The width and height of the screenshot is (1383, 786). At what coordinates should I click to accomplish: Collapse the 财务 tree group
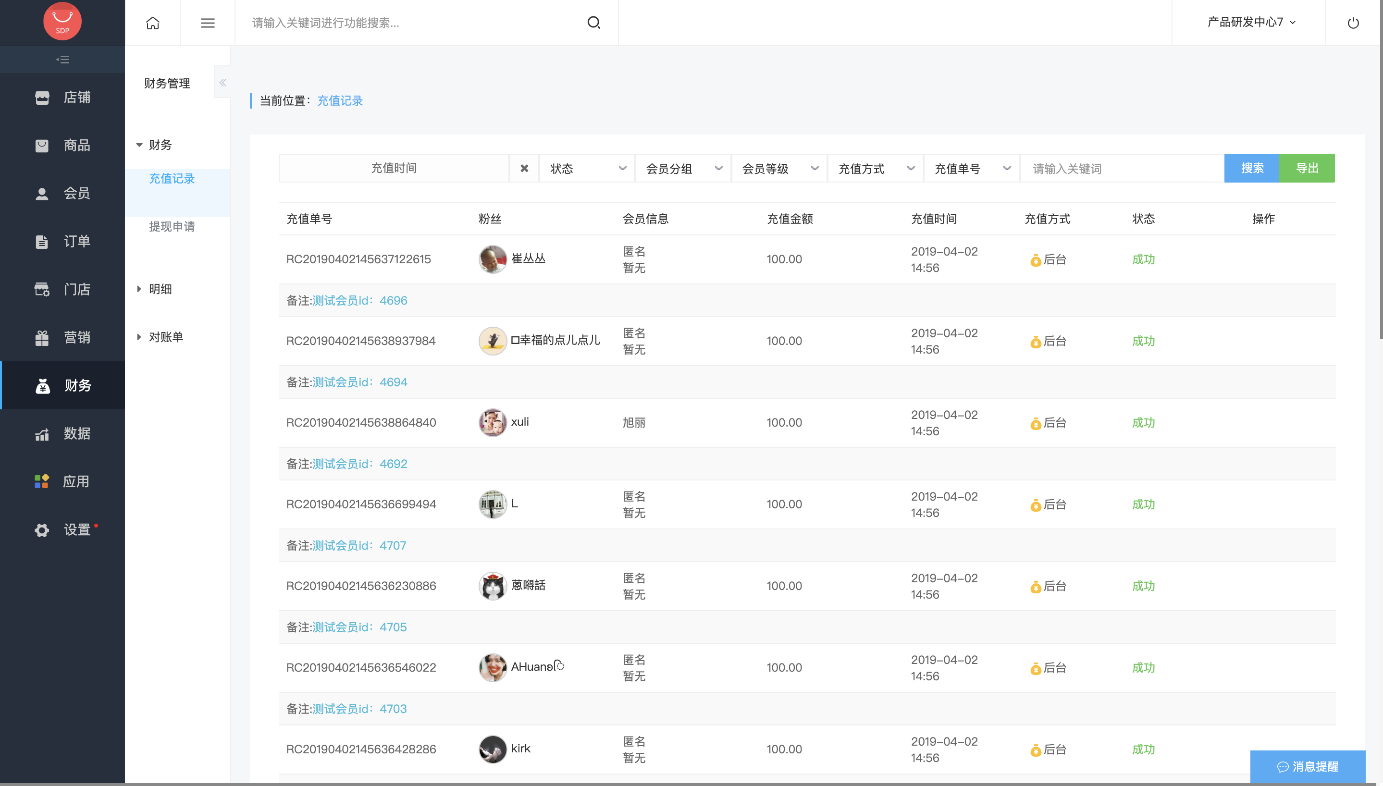pyautogui.click(x=154, y=145)
